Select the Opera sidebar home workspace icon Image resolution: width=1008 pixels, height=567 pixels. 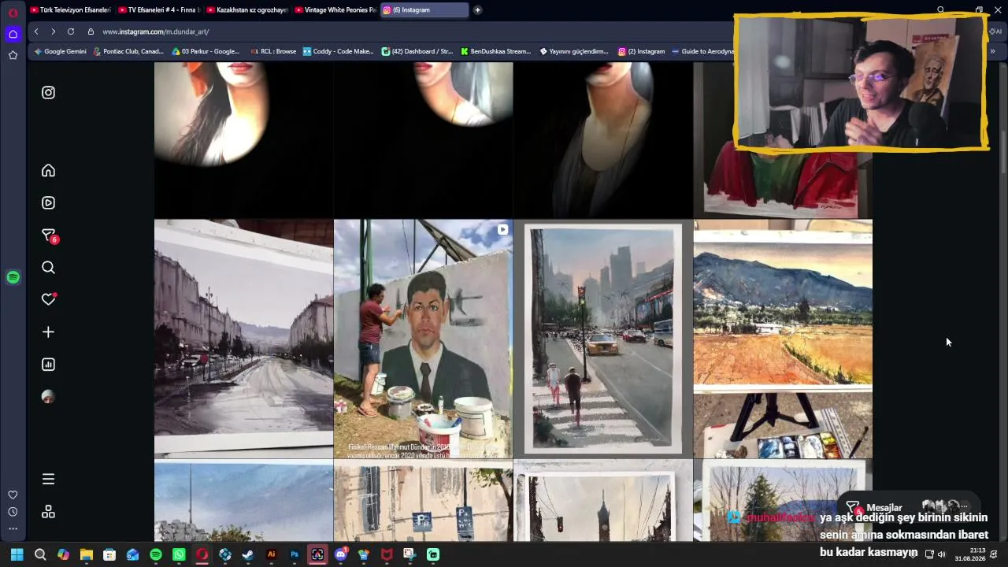[13, 34]
